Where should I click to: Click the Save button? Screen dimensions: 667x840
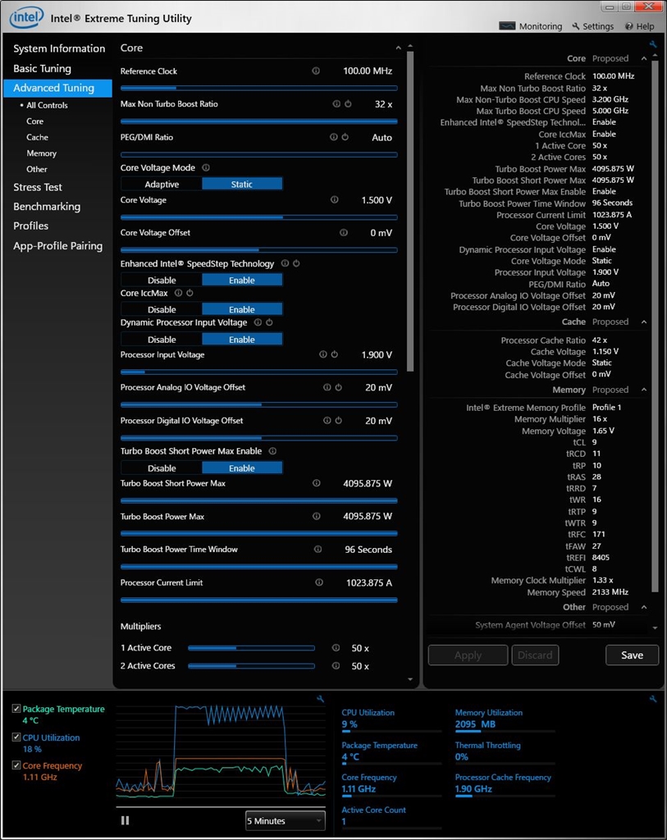pos(632,655)
